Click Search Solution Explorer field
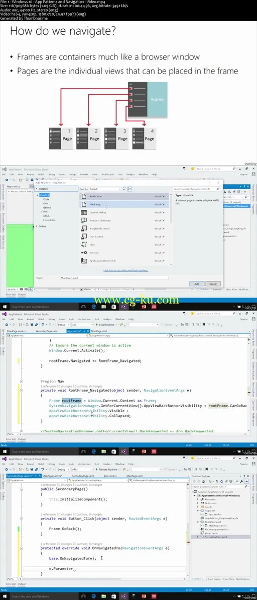The height and width of the screenshot is (600, 257). (220, 486)
